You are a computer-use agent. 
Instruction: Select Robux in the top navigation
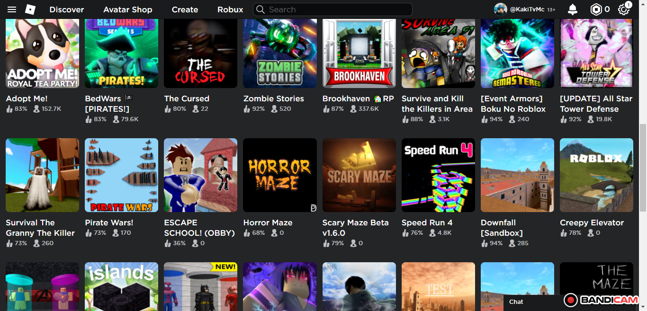(x=230, y=9)
